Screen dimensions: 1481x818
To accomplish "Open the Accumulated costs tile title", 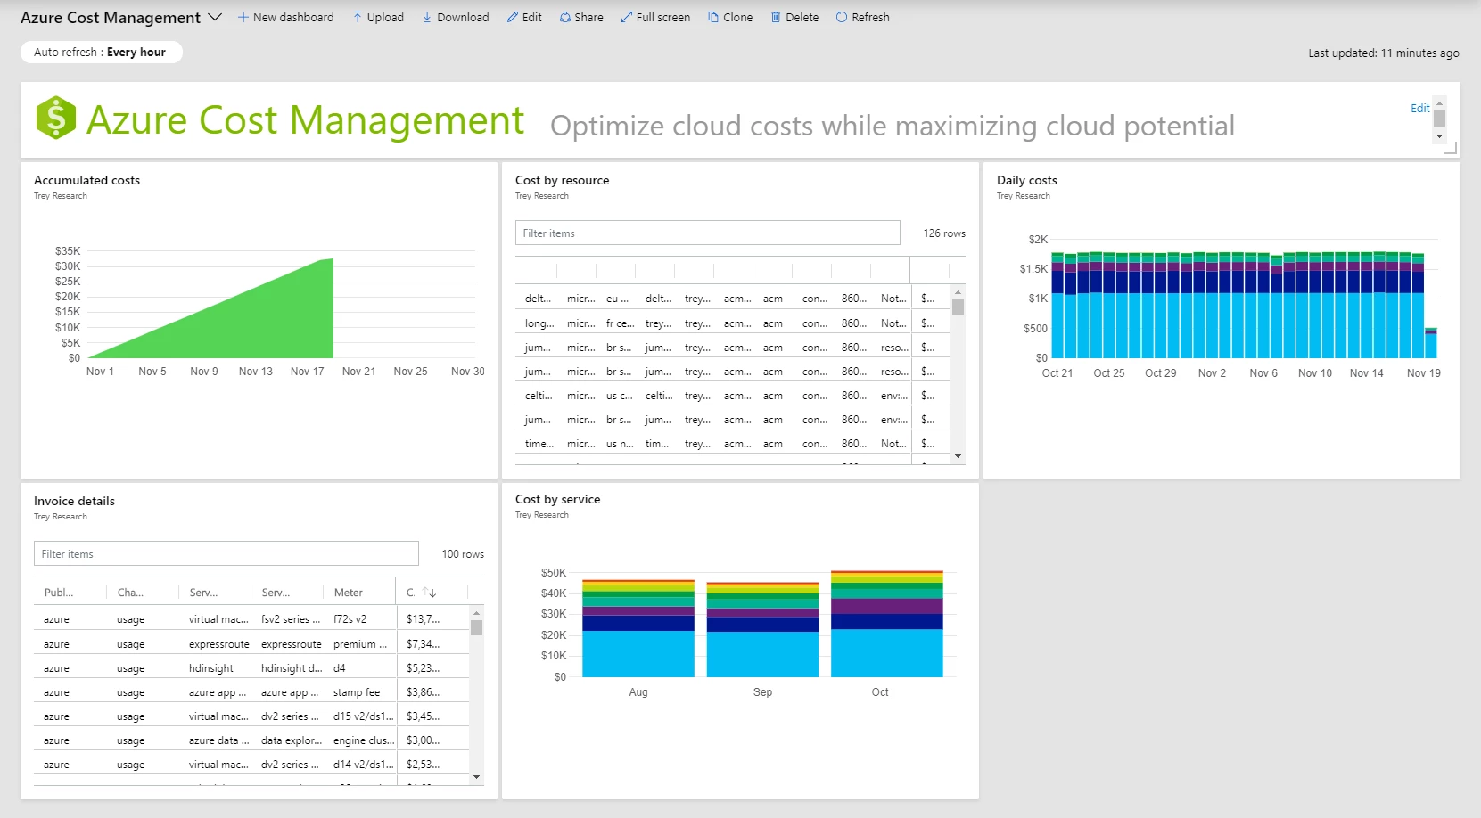I will [86, 180].
